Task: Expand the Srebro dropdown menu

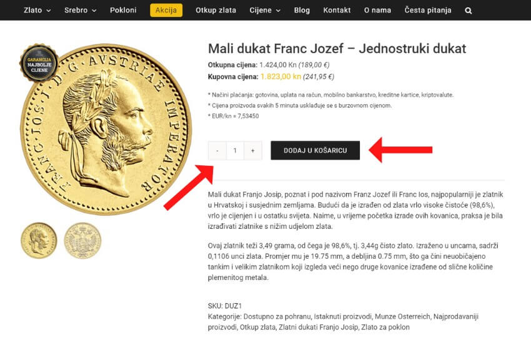Action: (80, 11)
